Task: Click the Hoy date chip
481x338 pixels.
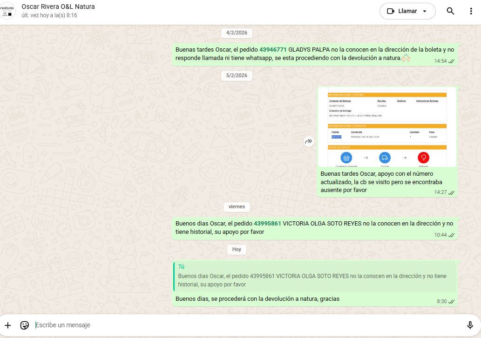Action: coord(237,249)
